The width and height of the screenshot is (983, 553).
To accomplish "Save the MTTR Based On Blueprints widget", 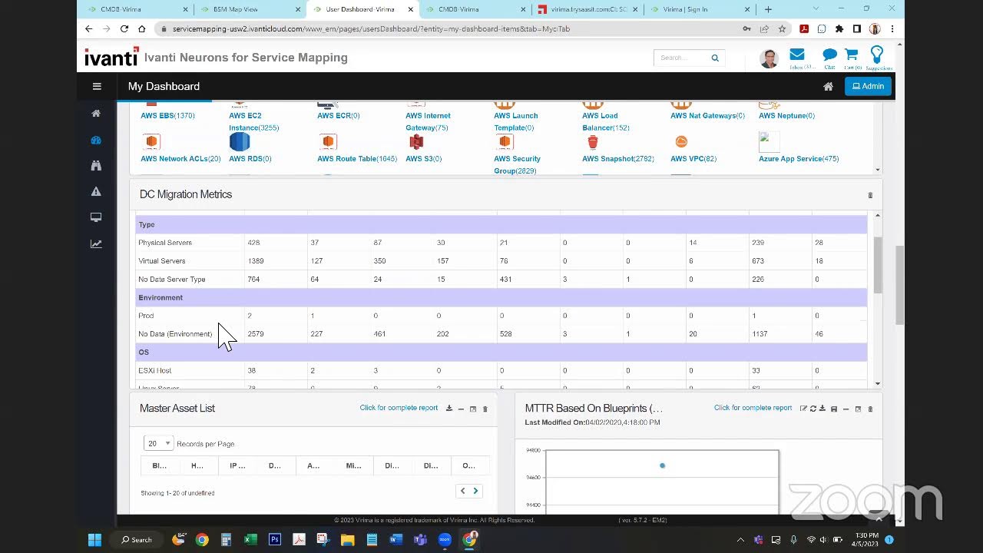I will (834, 409).
